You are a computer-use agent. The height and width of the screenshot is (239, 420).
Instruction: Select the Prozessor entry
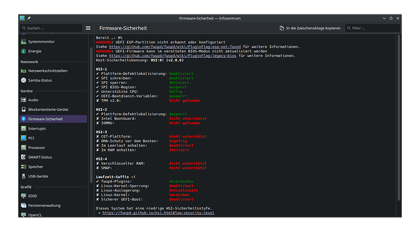click(x=53, y=147)
